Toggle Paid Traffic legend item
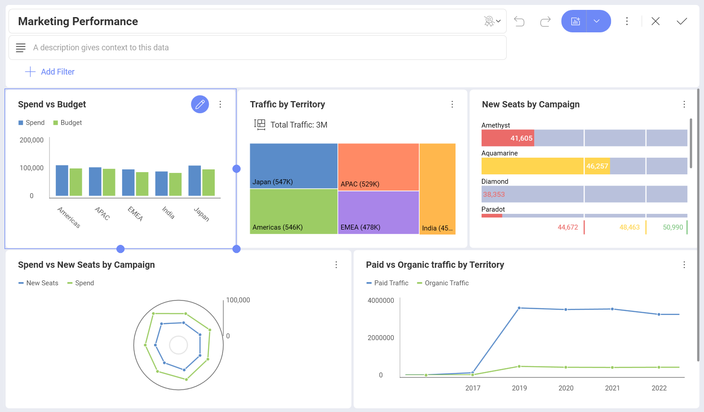 point(387,283)
